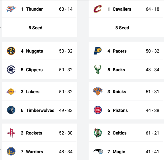Click the Magic team logo

pyautogui.click(x=98, y=151)
